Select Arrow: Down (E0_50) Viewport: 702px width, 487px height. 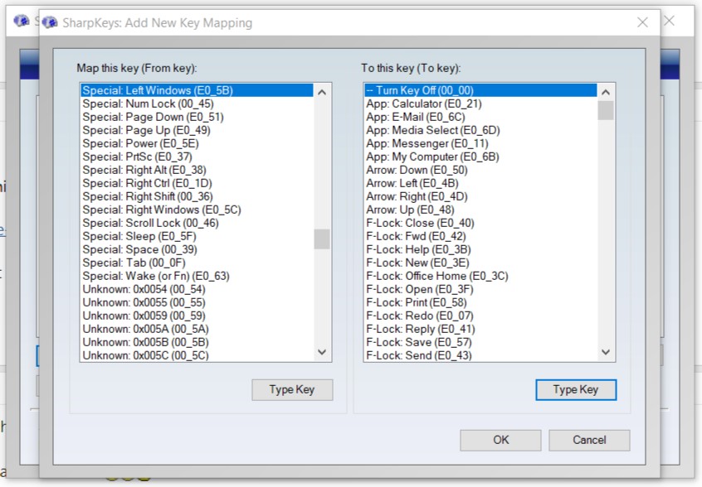coord(480,171)
